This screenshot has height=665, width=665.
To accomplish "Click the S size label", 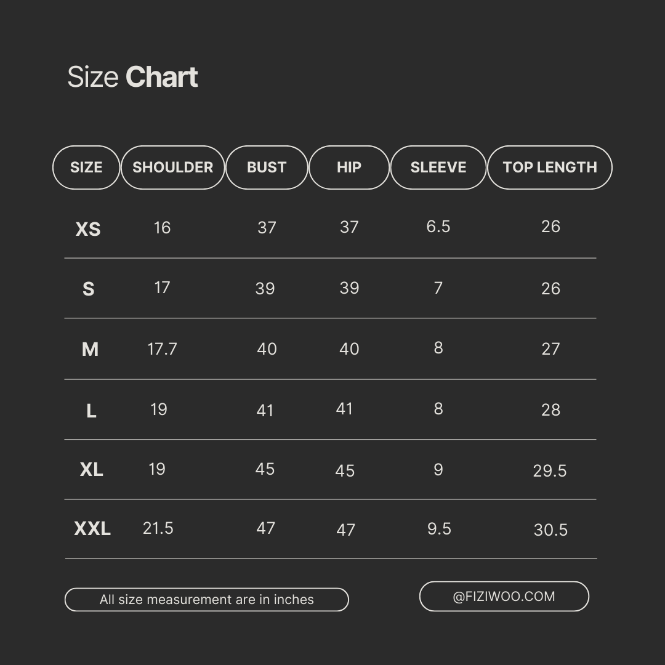I will 89,289.
